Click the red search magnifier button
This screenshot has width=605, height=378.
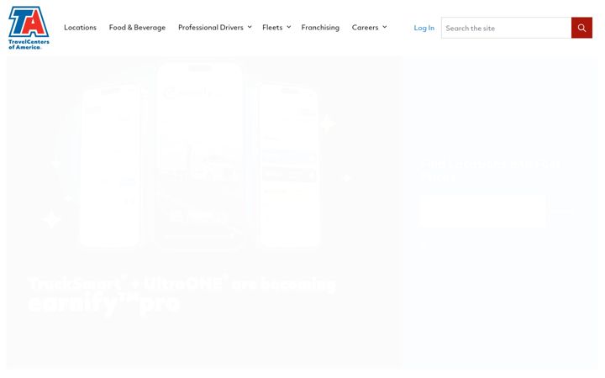(x=581, y=28)
